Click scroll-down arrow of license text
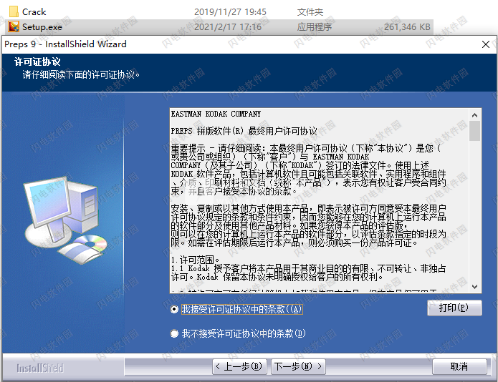 (475, 287)
